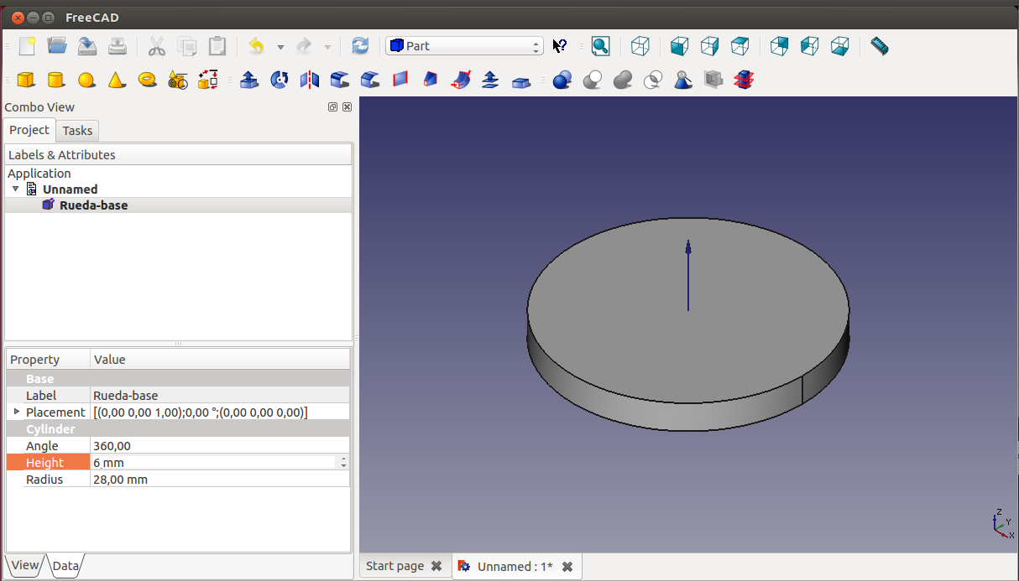The height and width of the screenshot is (581, 1019).
Task: Click the Height value input field
Action: [213, 463]
